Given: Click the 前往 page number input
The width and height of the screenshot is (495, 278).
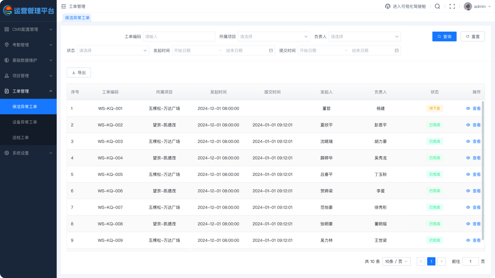Looking at the screenshot, I should click(470, 262).
